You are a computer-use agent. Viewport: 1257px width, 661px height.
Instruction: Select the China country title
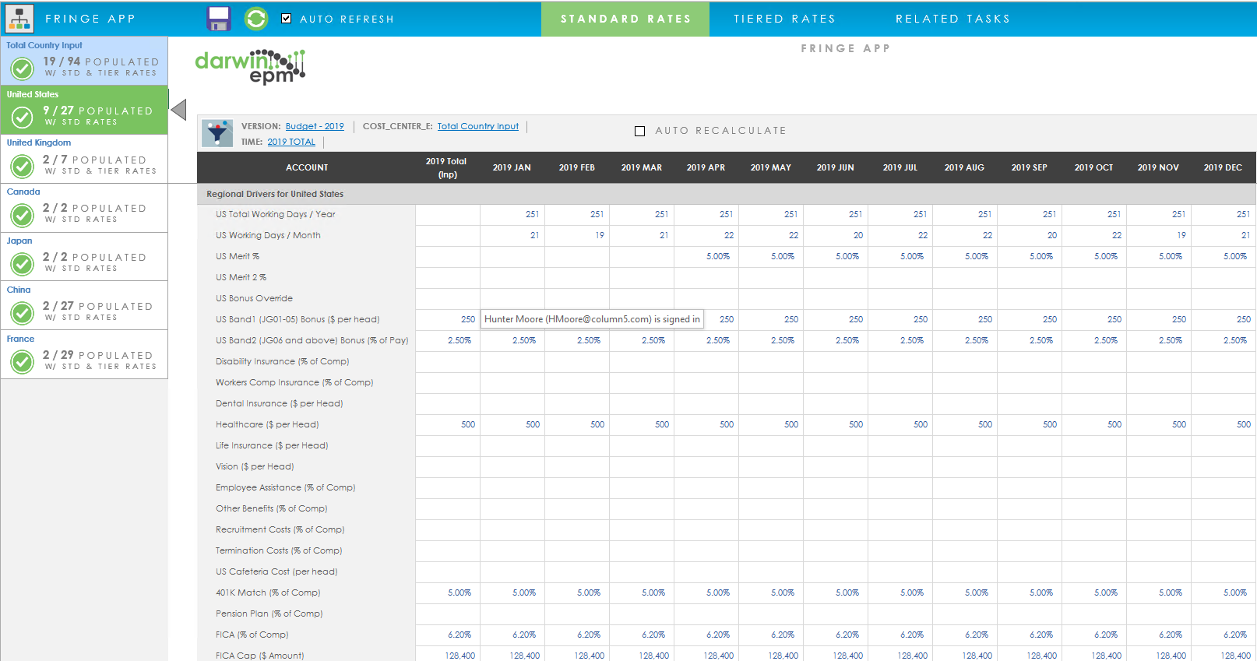[19, 290]
